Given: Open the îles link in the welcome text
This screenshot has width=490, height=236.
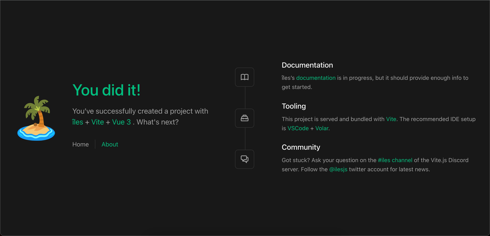Looking at the screenshot, I should 77,122.
